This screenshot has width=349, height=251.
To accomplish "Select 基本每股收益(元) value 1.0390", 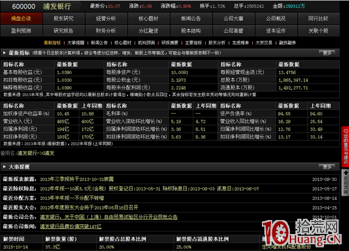I will point(65,72).
